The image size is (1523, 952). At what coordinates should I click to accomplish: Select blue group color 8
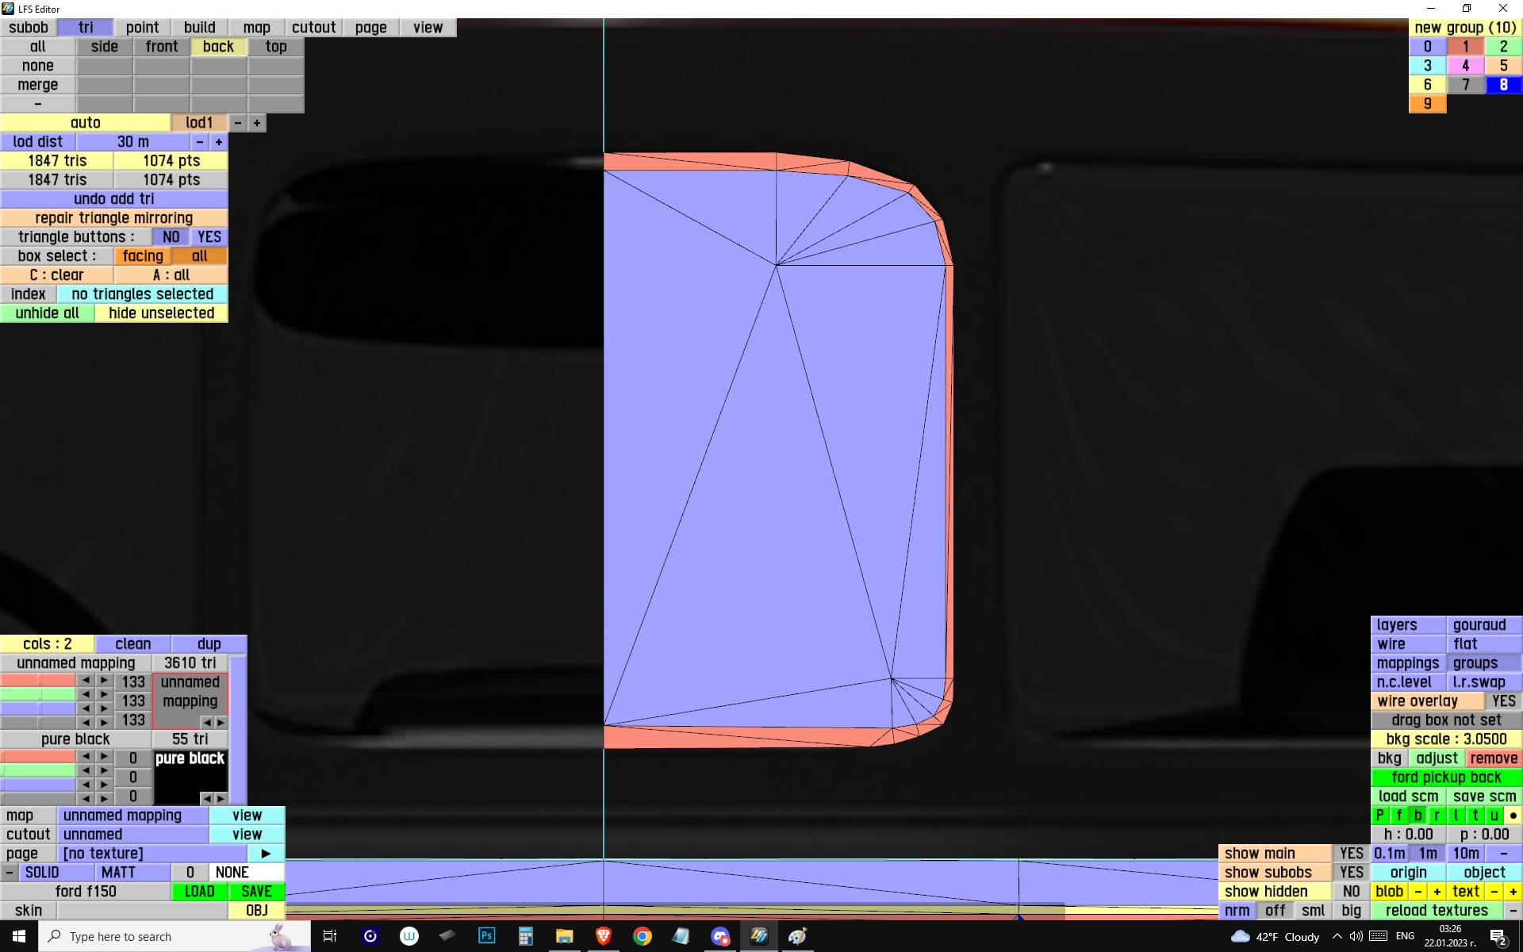click(x=1502, y=85)
